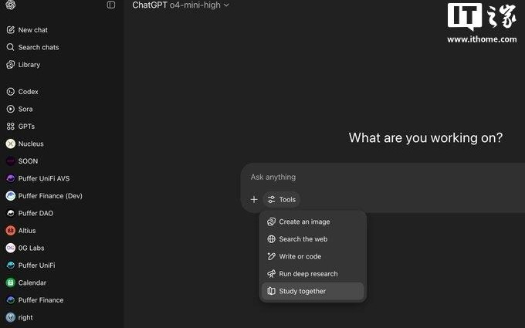
Task: Click the Write or code pencil icon
Action: (x=271, y=256)
